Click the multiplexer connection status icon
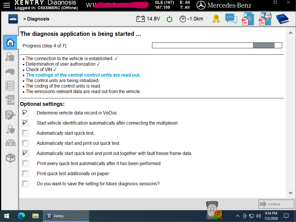 (x=214, y=210)
